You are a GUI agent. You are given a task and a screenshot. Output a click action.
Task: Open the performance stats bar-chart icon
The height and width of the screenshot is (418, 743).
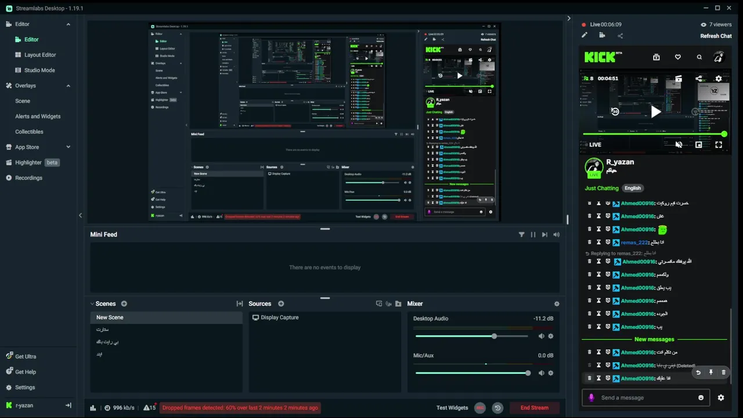[93, 408]
